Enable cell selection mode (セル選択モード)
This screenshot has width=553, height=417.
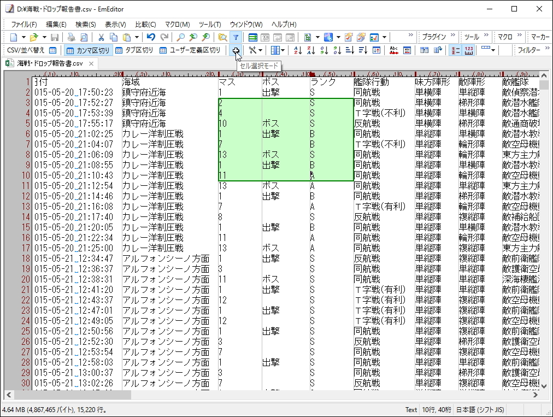(x=236, y=51)
